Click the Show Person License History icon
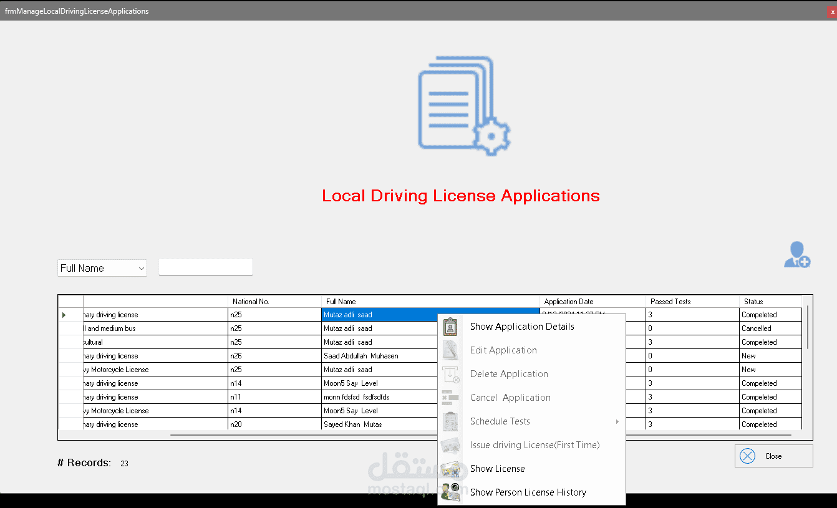This screenshot has width=837, height=508. coord(450,492)
